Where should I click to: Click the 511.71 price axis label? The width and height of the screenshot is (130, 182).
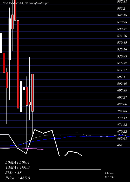122,70
